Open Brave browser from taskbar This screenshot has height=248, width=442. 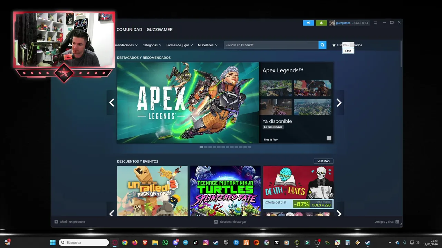tap(145, 242)
